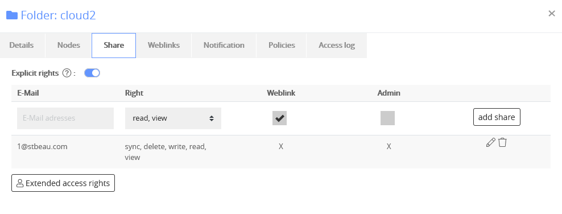Screen dimensions: 562x214
Task: Open the Nodes tab
Action: (68, 45)
